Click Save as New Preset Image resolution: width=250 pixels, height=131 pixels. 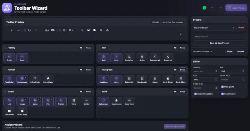click(x=219, y=43)
